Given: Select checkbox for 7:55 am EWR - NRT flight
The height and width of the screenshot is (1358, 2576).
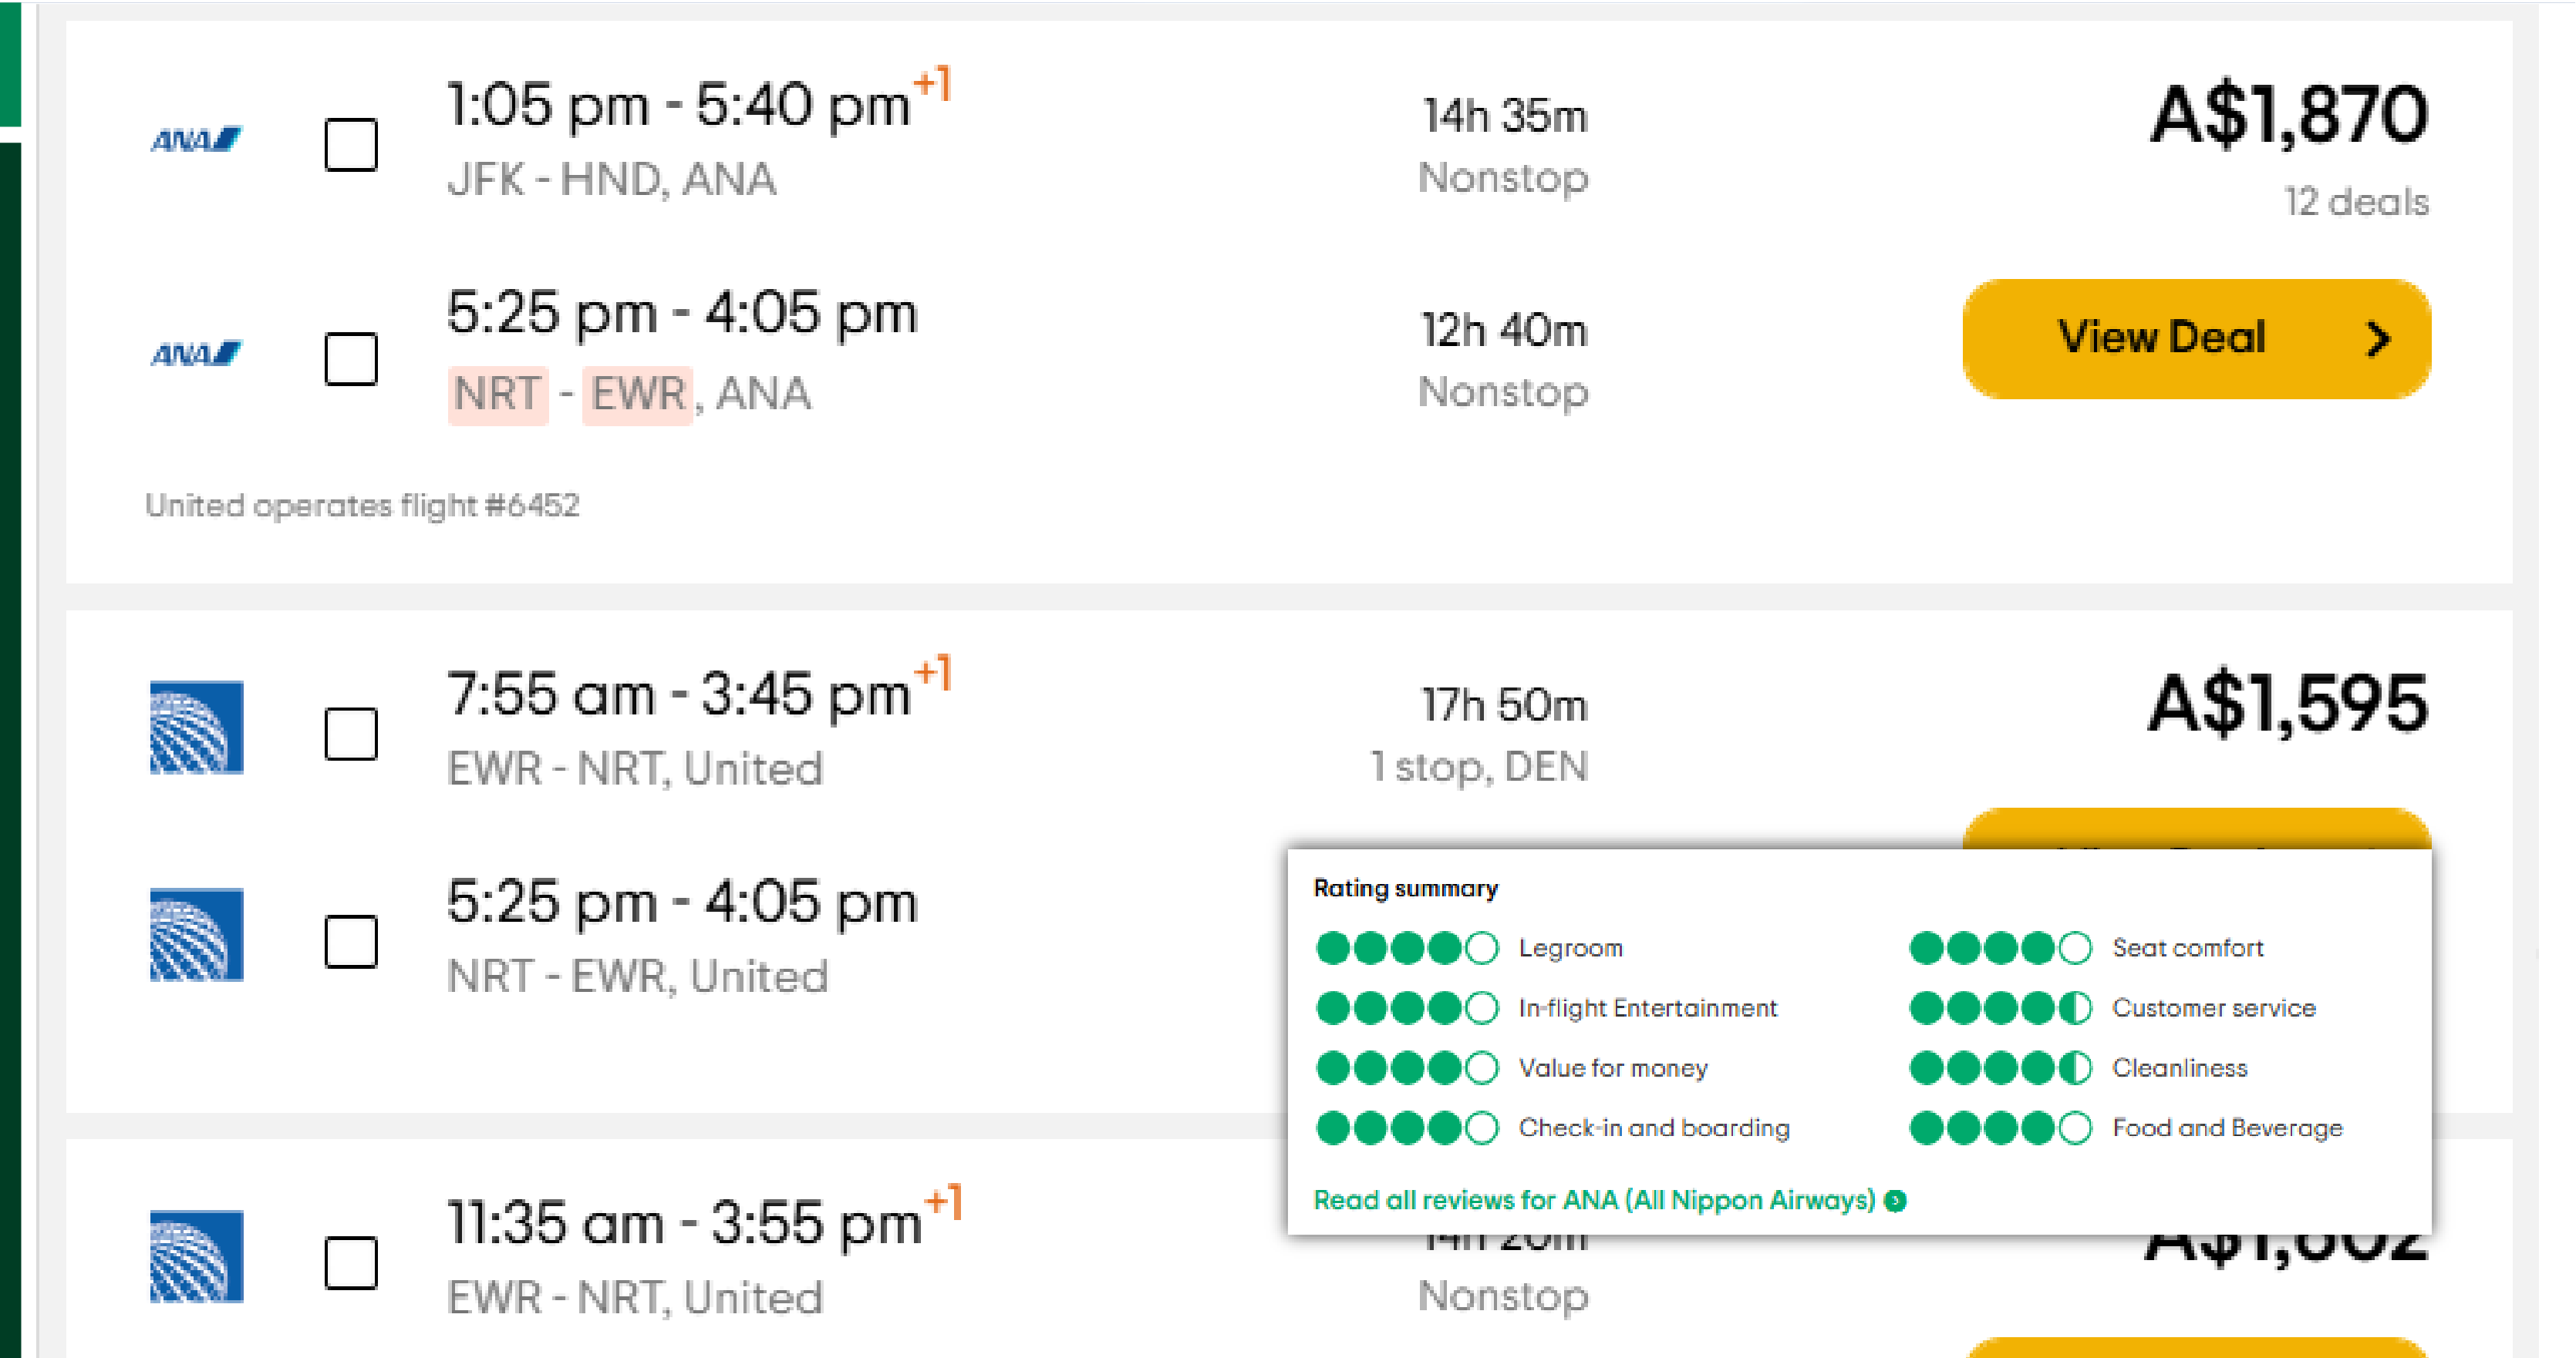Looking at the screenshot, I should point(351,734).
